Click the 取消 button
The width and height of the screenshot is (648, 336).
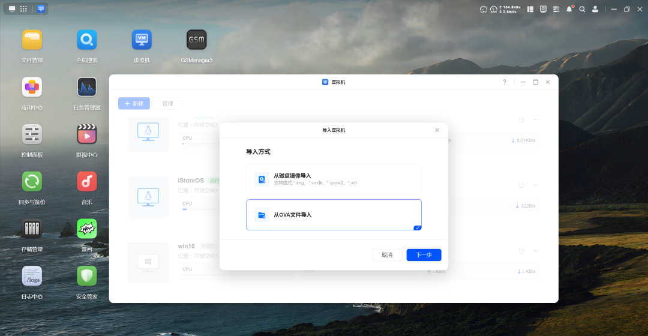tap(387, 255)
